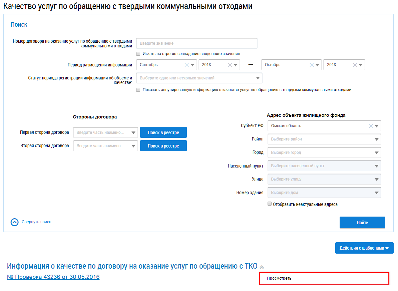Expand the Город dropdown list
This screenshot has width=398, height=291.
(x=377, y=153)
